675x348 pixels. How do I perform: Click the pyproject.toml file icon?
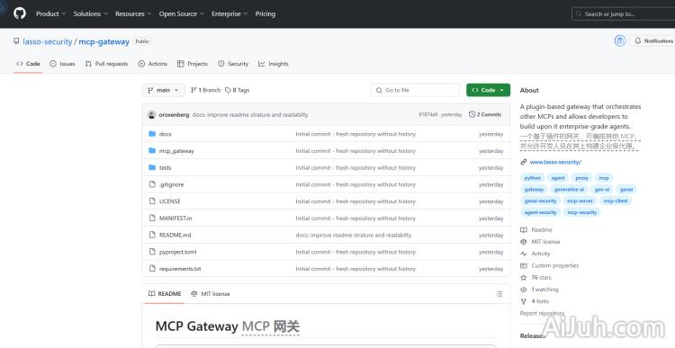click(x=152, y=251)
